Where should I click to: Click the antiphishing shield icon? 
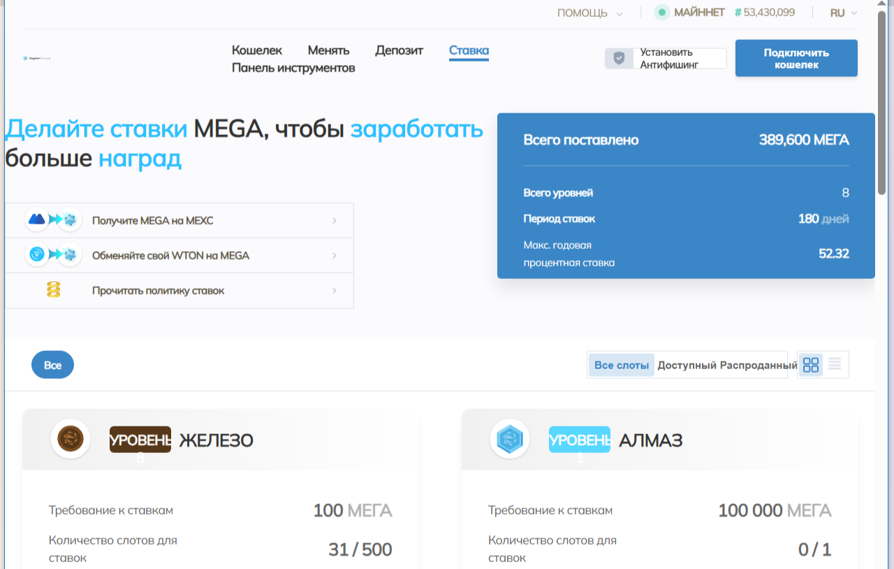pos(617,58)
